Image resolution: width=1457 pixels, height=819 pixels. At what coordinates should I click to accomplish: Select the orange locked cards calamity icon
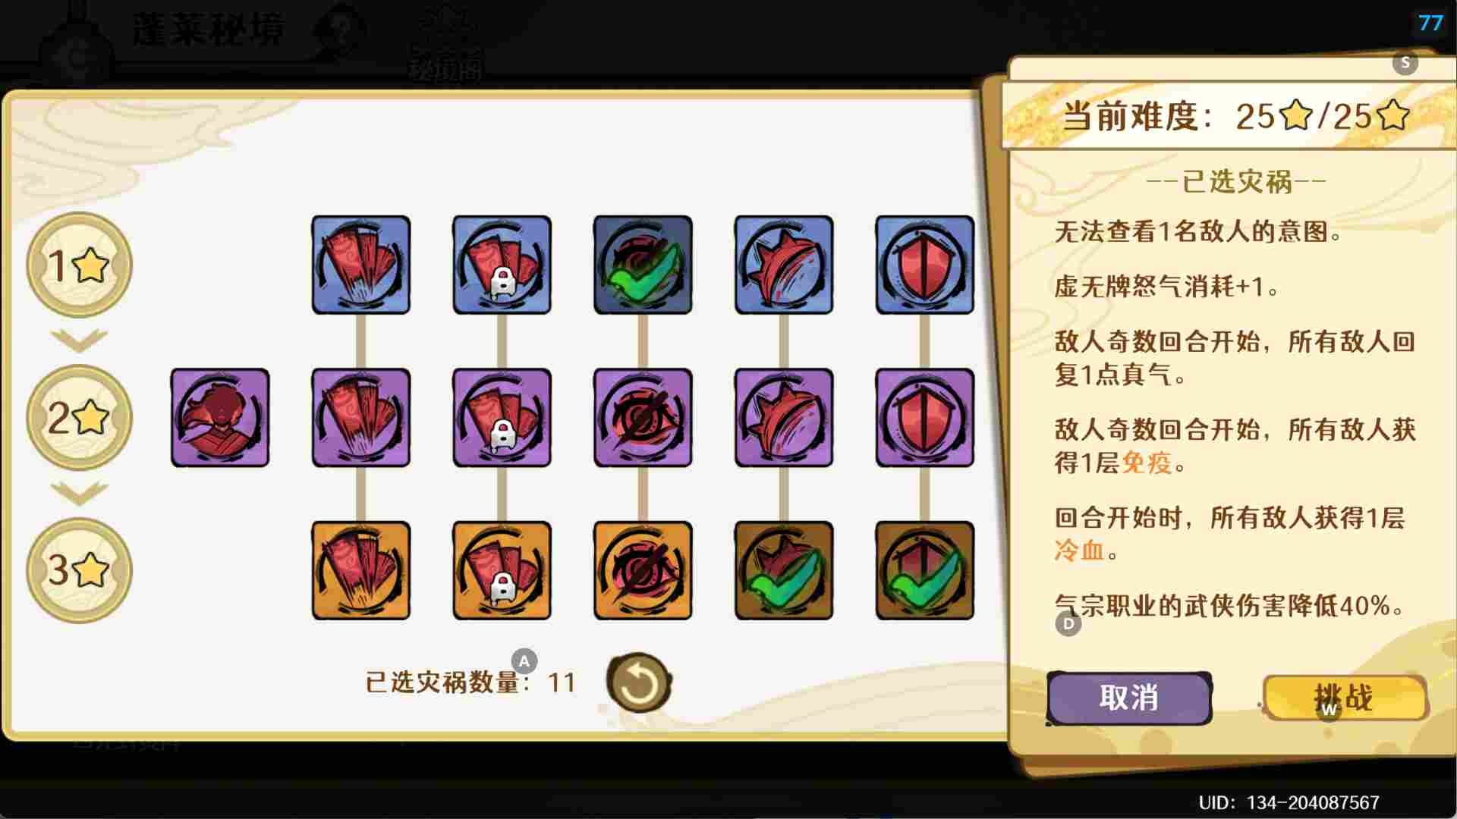coord(502,570)
